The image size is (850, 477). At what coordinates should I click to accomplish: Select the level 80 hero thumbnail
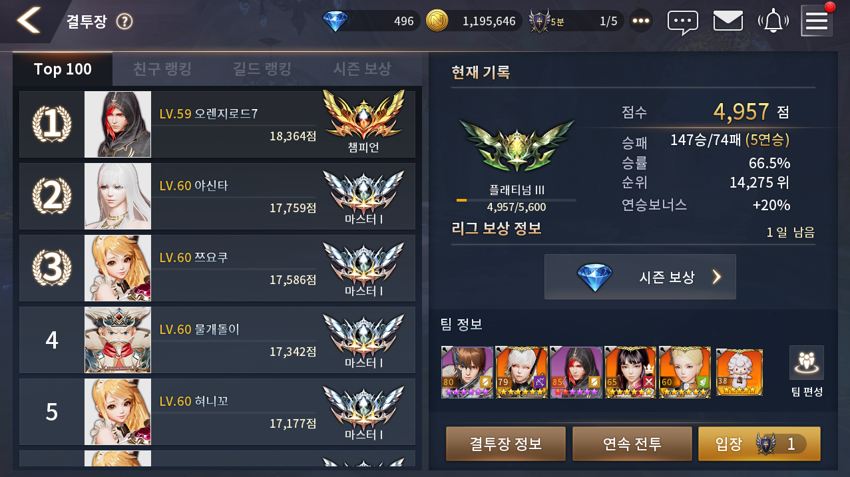click(467, 372)
